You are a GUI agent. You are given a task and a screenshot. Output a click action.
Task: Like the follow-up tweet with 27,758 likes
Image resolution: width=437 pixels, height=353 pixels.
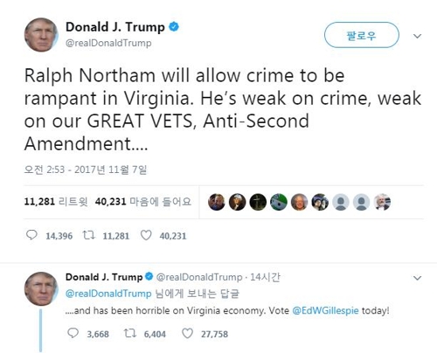pyautogui.click(x=187, y=333)
